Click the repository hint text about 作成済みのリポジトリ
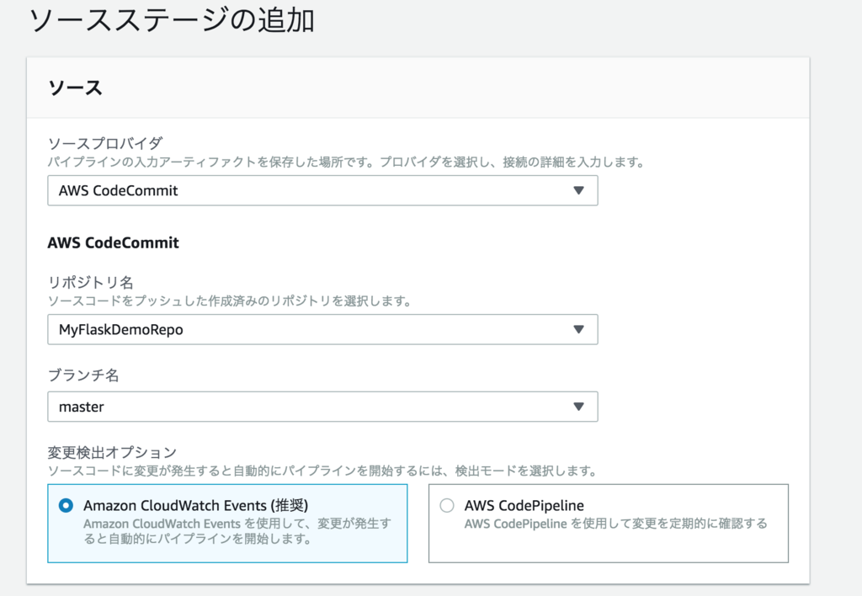862x596 pixels. (x=229, y=301)
